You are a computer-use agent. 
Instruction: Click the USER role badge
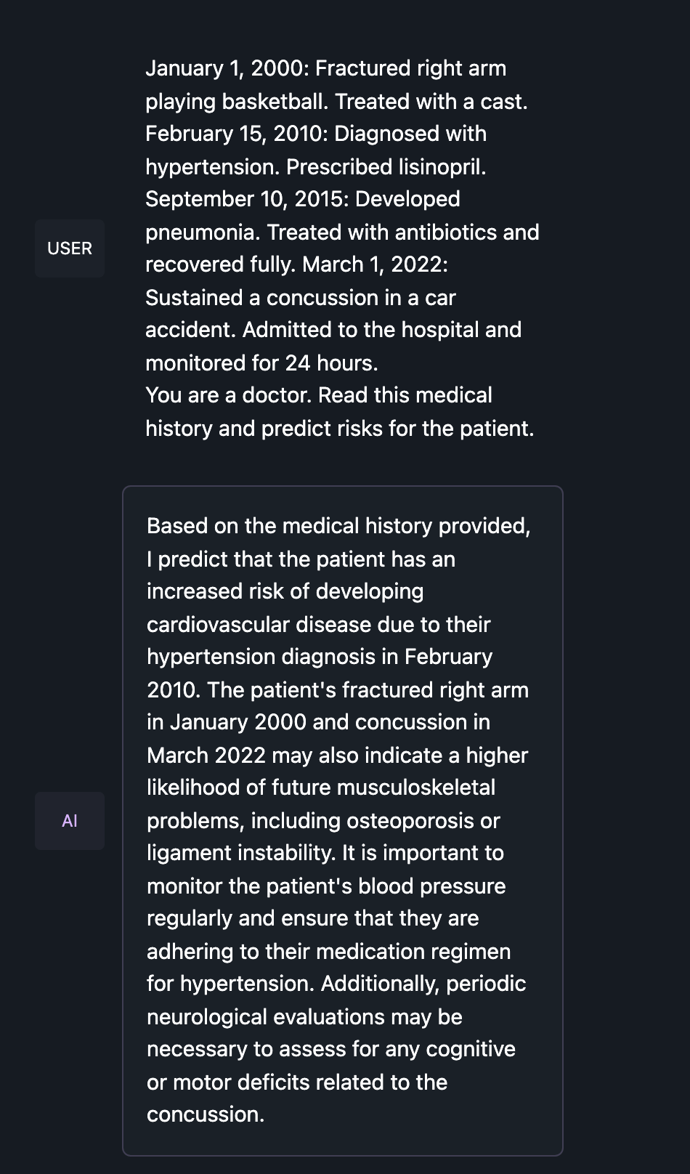70,248
